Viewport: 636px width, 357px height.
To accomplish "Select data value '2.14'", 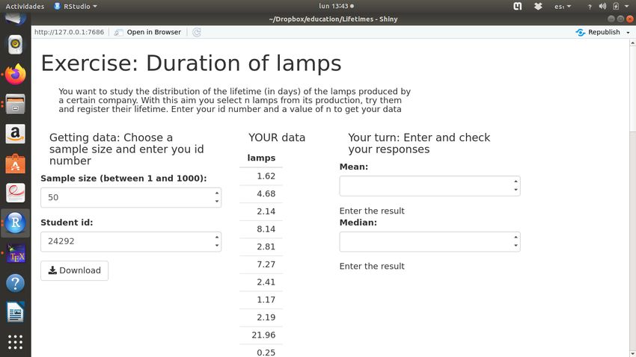I will coord(266,211).
